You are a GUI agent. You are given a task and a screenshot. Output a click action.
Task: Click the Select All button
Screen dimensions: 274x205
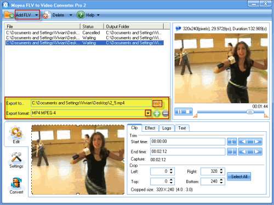tap(239, 177)
